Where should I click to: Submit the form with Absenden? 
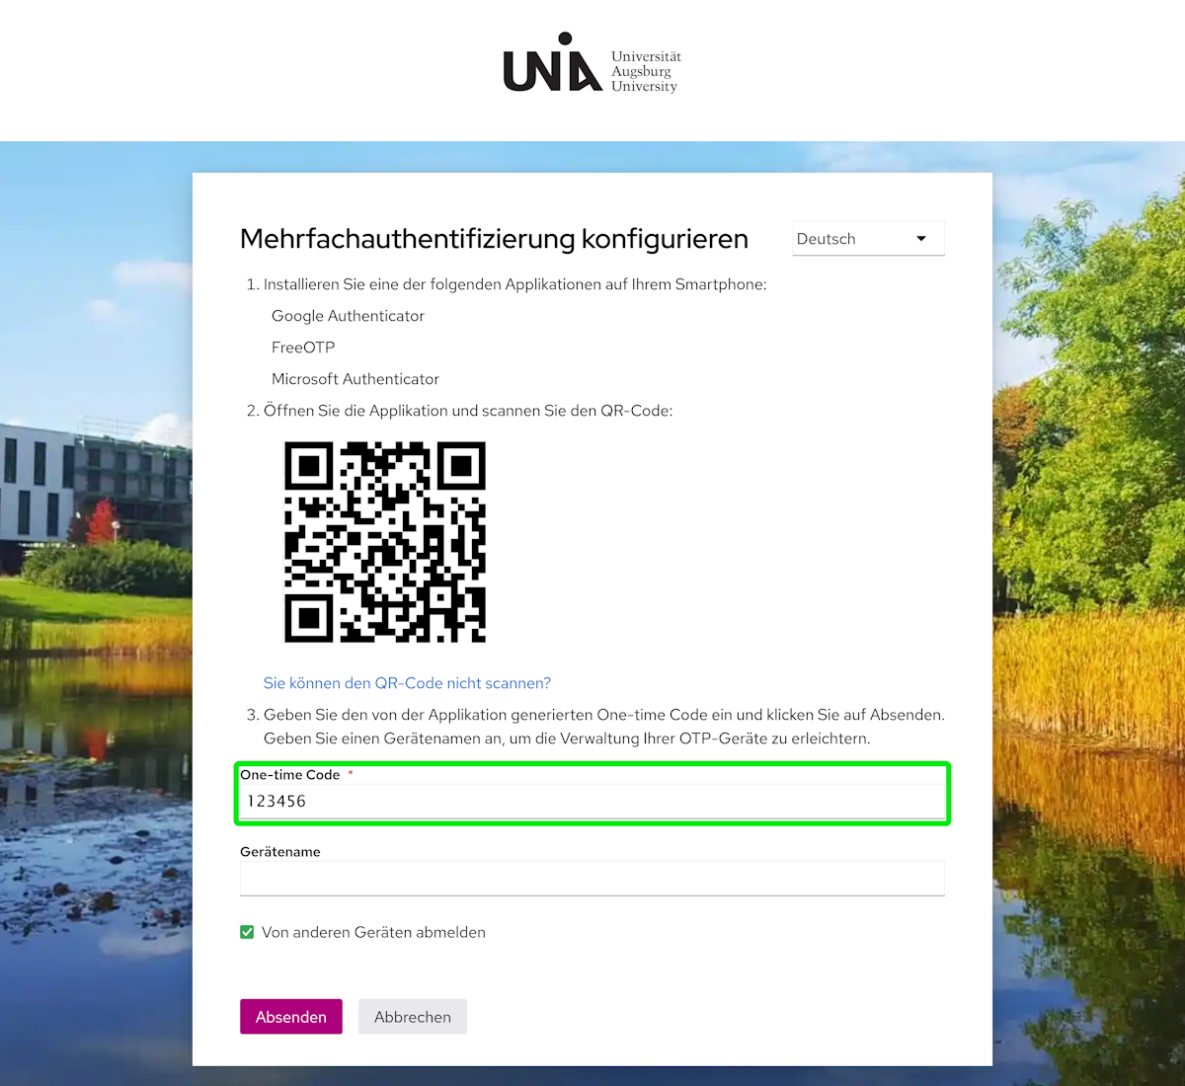tap(291, 1017)
